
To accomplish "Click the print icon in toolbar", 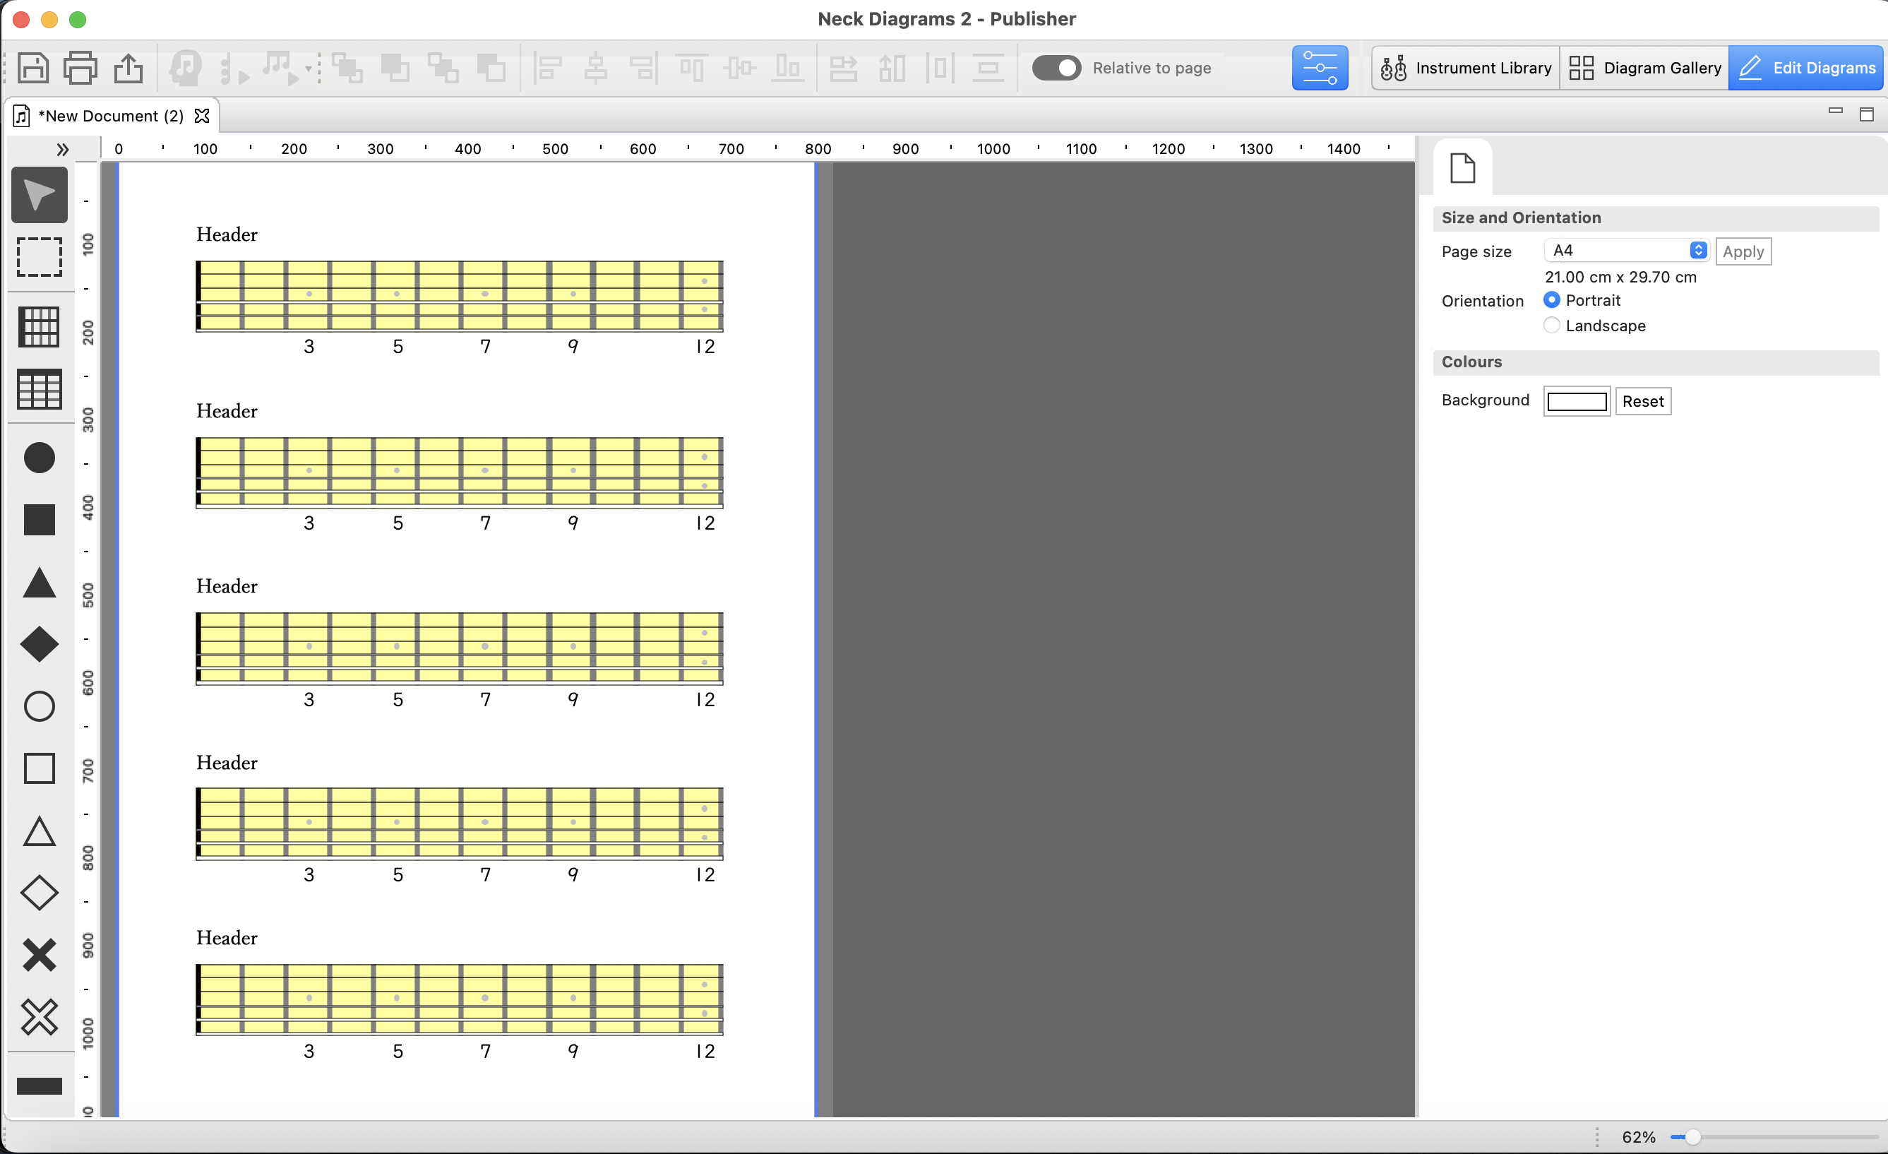I will (80, 69).
